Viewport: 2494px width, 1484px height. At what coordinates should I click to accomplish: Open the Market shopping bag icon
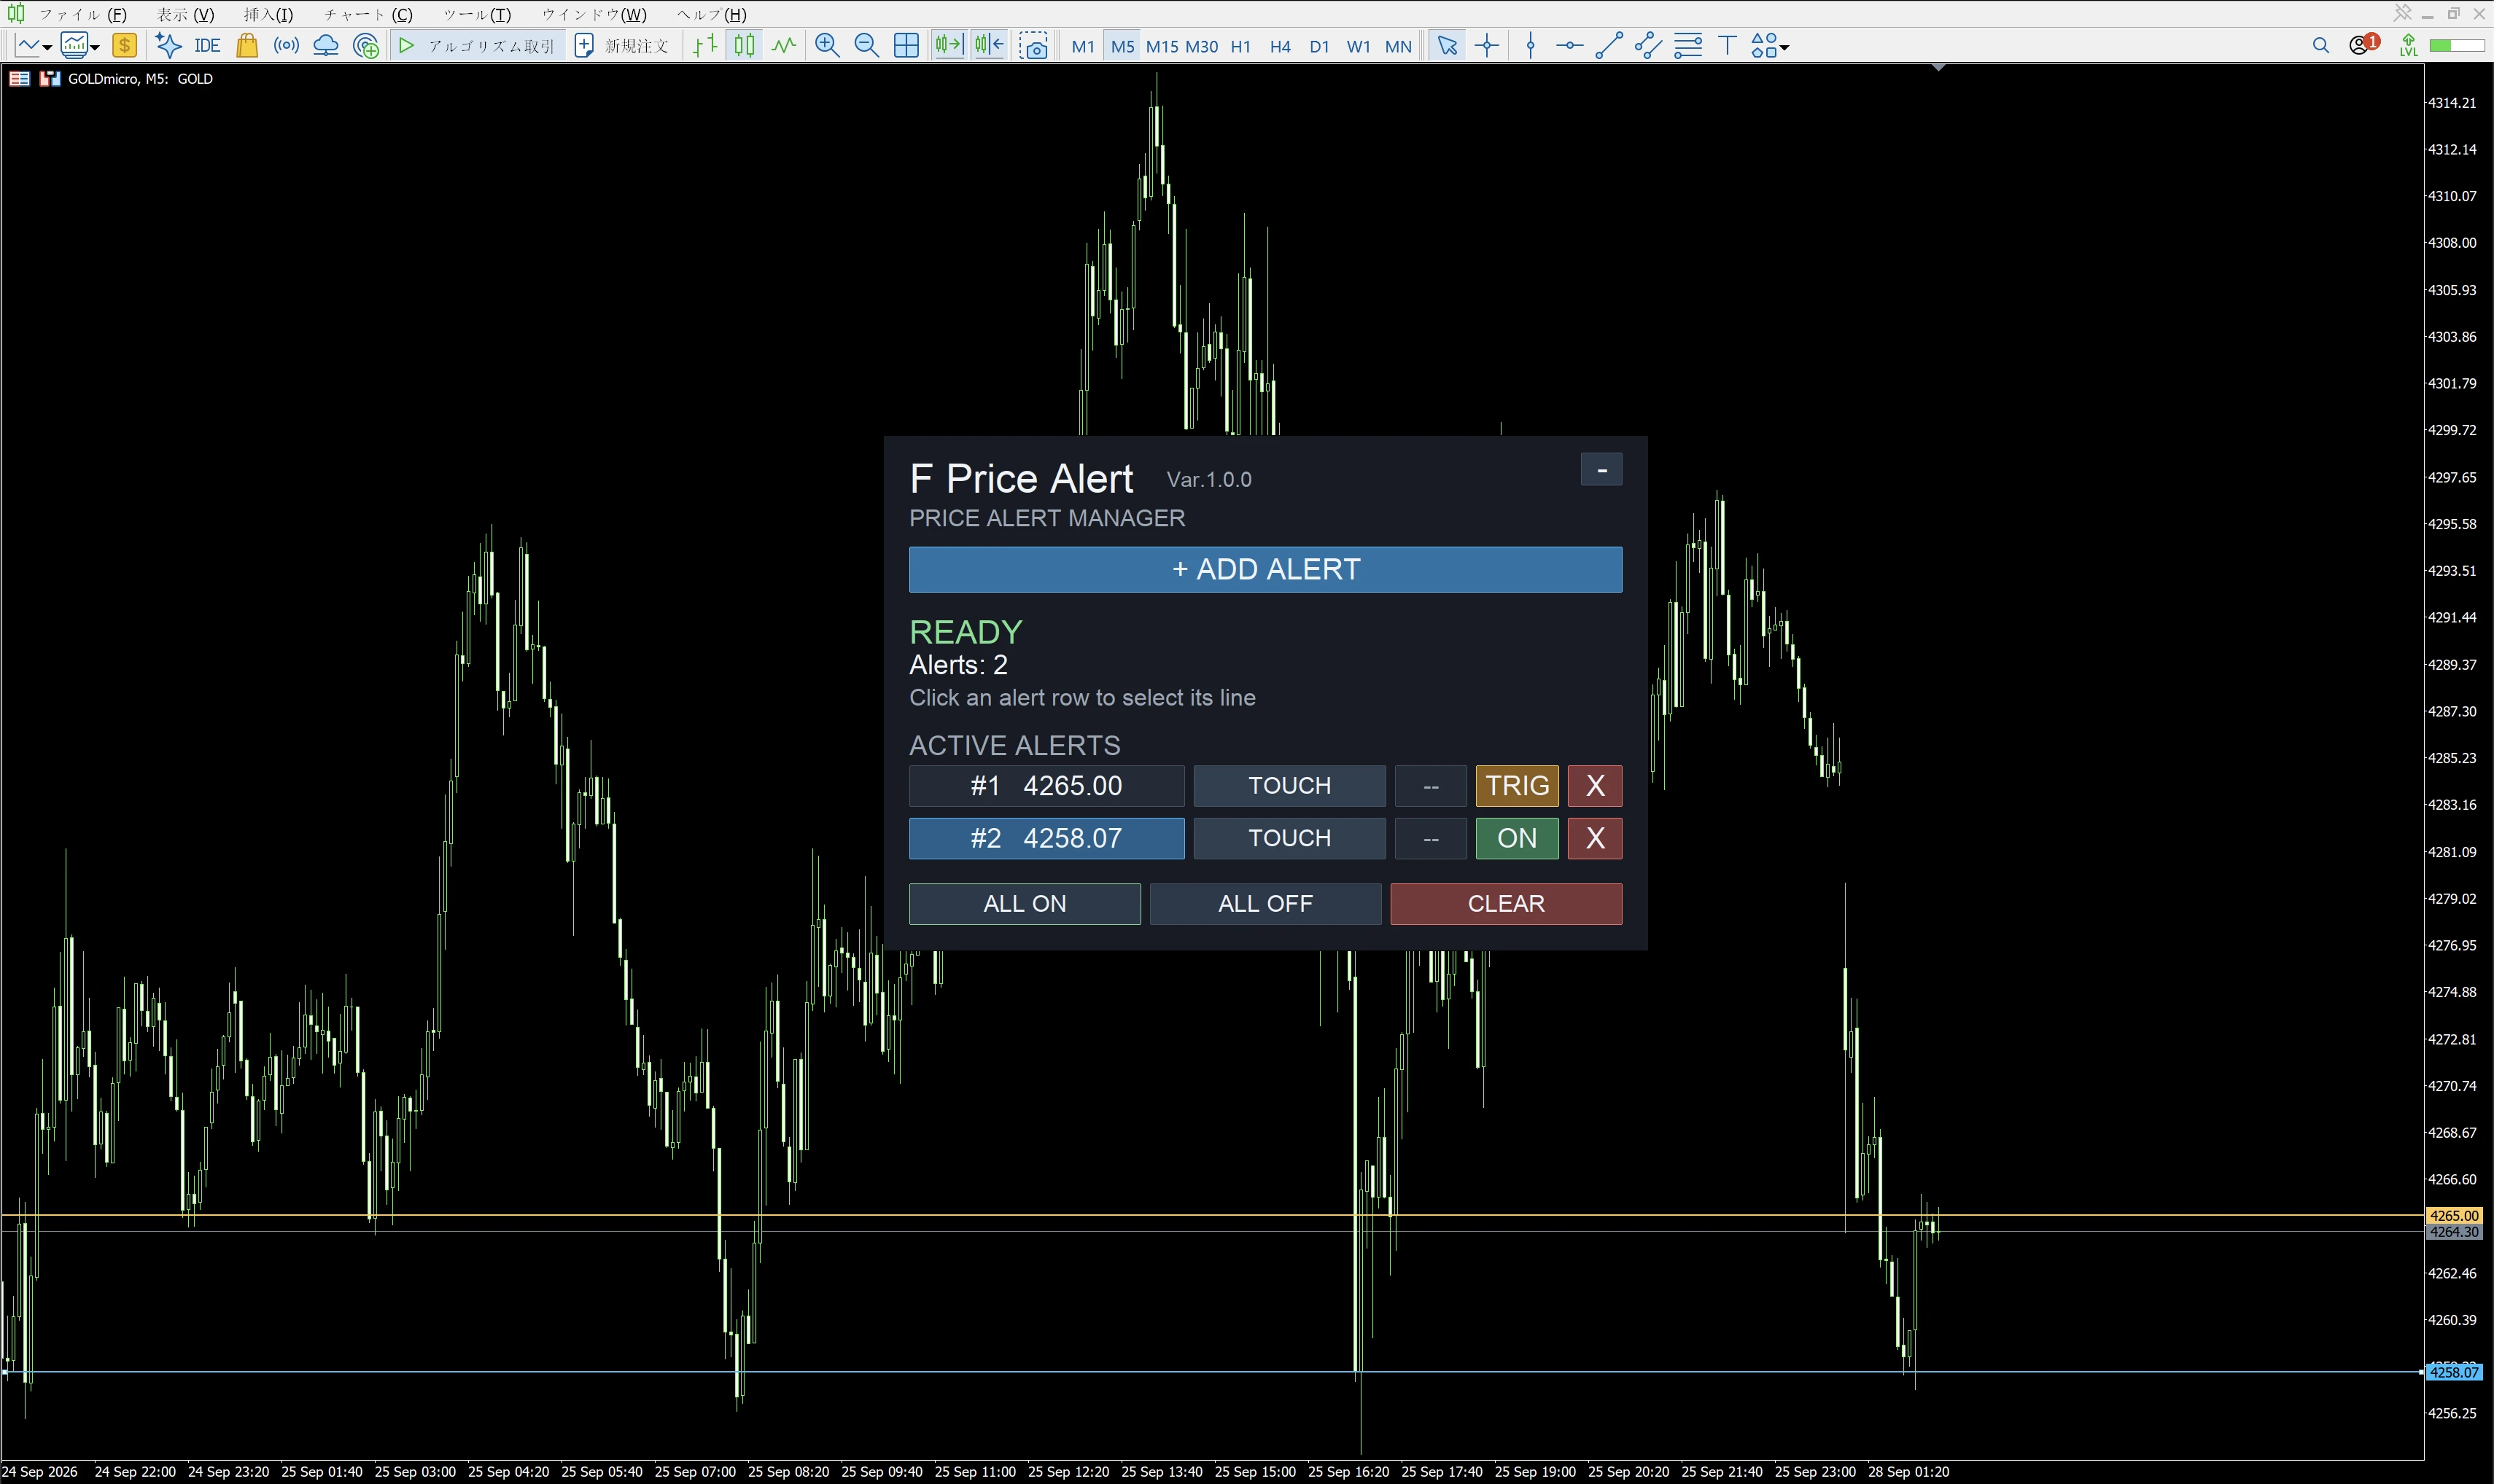click(247, 46)
